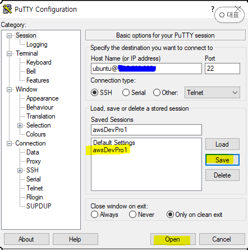The width and height of the screenshot is (248, 250).
Task: Click the question mark help icon
Action: coord(213,9)
